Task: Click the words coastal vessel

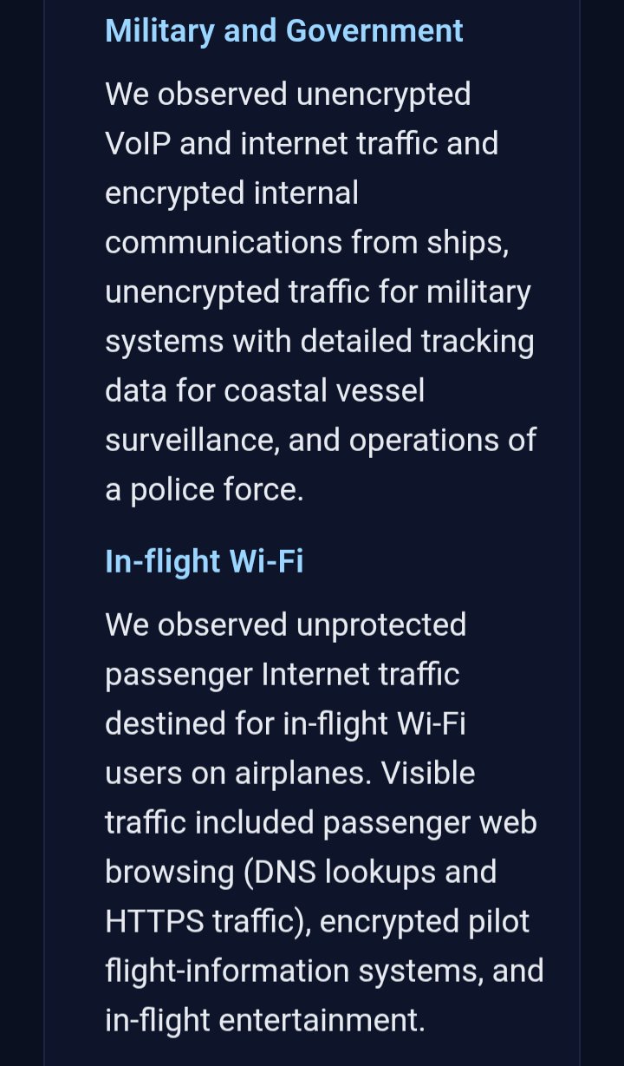Action: [x=324, y=391]
